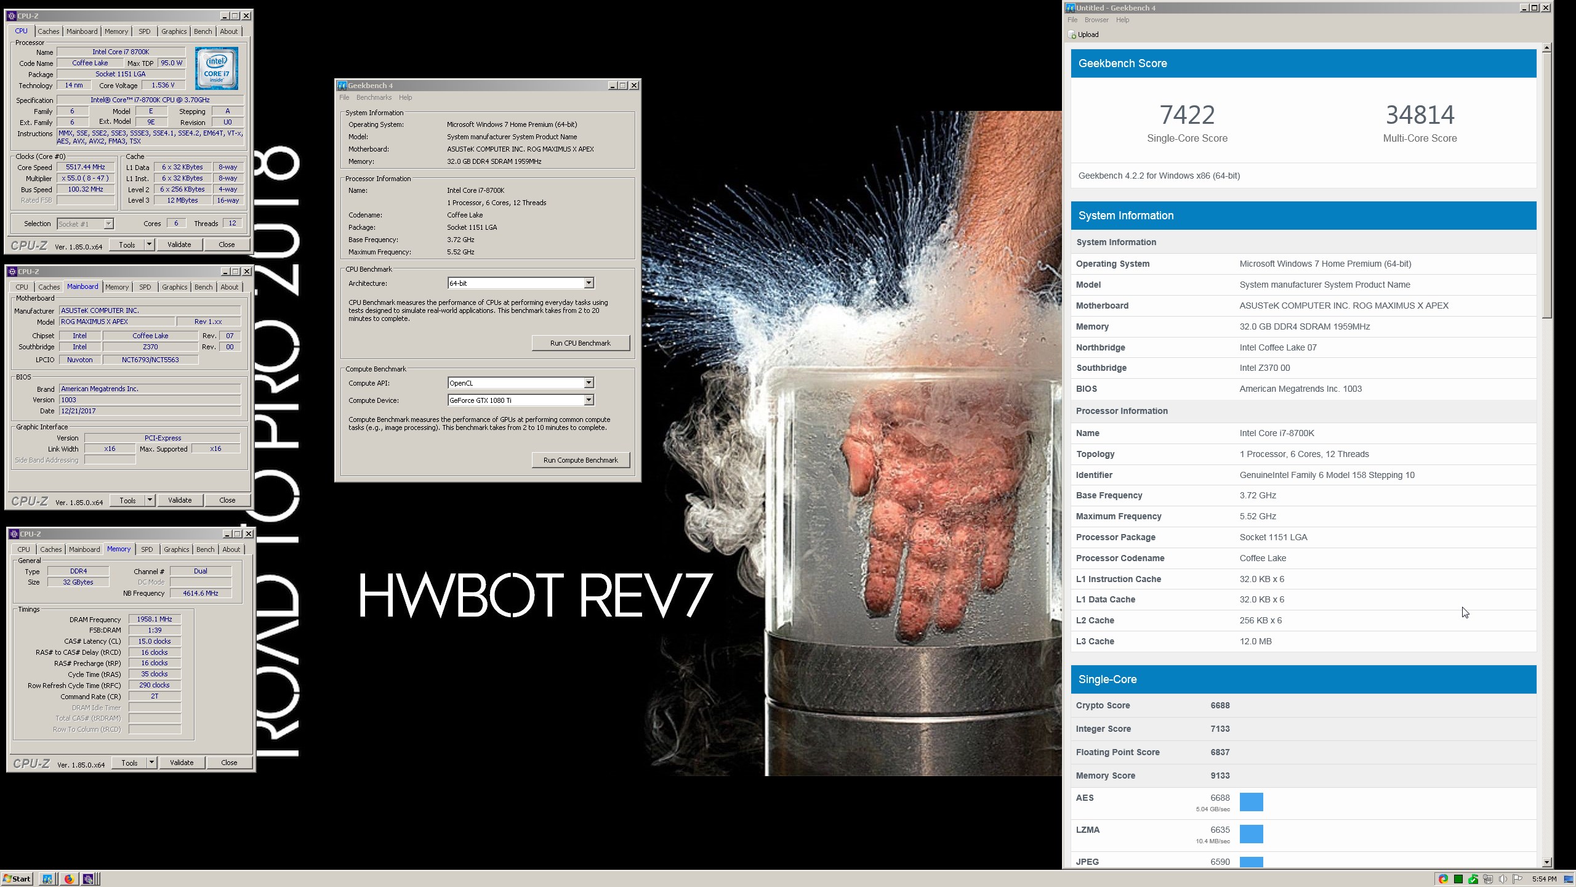Click the DRAM Frequency 1958.1 MHz value
The width and height of the screenshot is (1576, 887).
[155, 619]
